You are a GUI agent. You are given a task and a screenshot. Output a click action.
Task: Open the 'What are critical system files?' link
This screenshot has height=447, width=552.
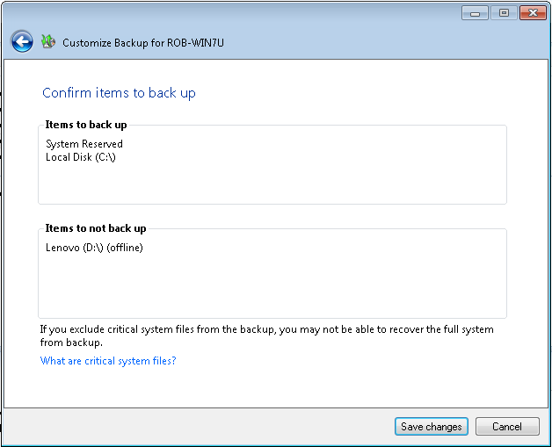click(x=108, y=361)
